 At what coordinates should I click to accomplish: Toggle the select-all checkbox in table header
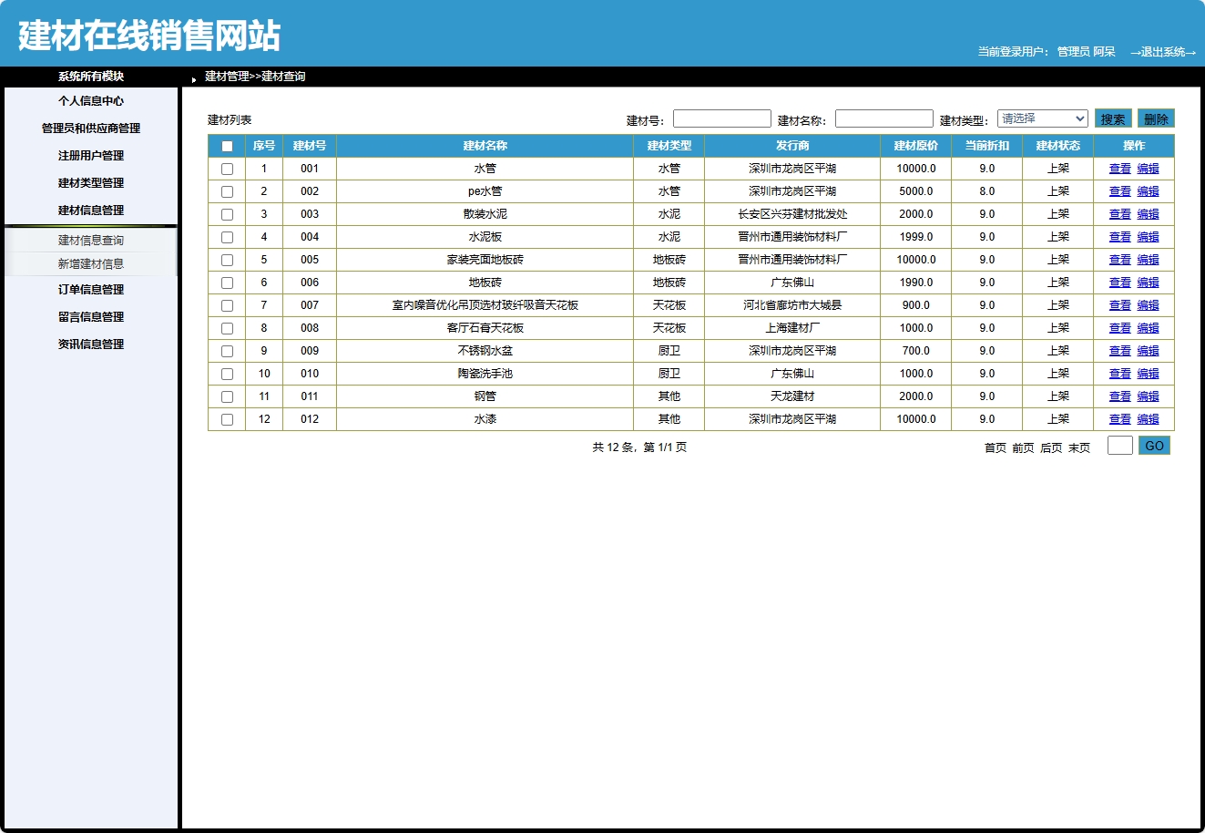click(227, 146)
